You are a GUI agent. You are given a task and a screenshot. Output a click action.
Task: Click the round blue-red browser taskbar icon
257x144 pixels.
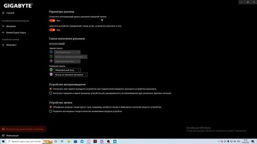[102, 141]
